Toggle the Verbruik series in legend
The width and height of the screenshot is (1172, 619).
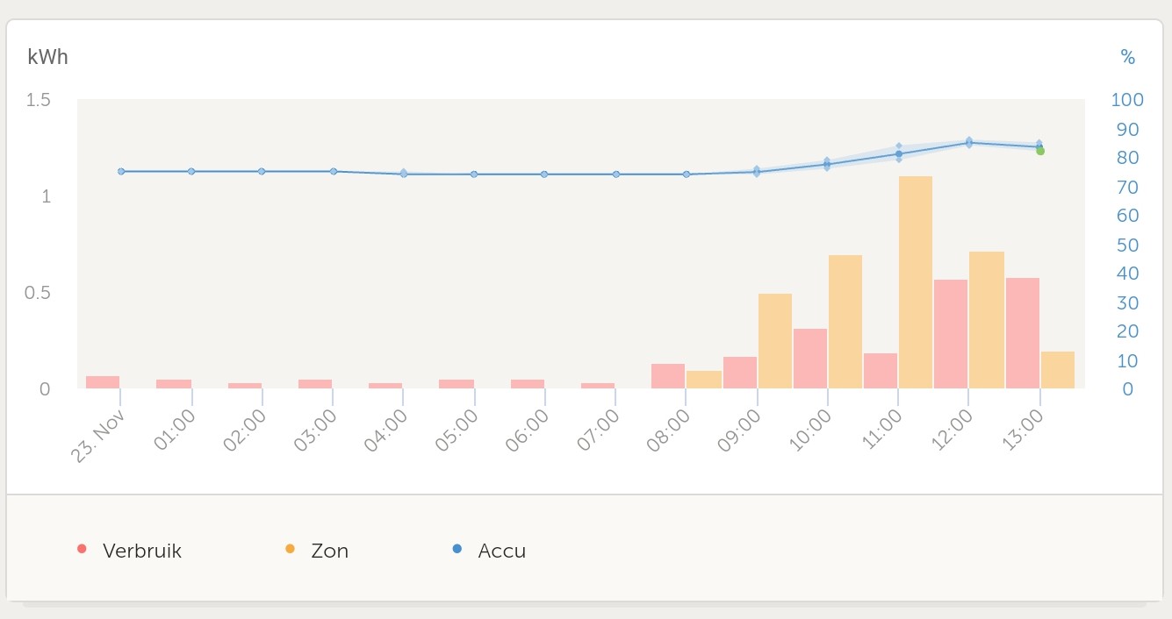(x=141, y=551)
